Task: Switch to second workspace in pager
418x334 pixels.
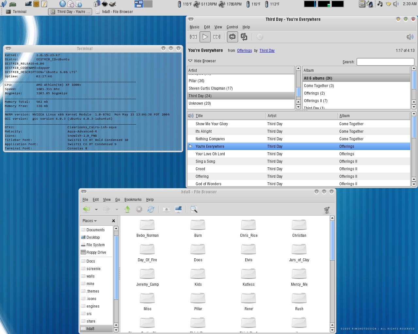Action: point(148,4)
